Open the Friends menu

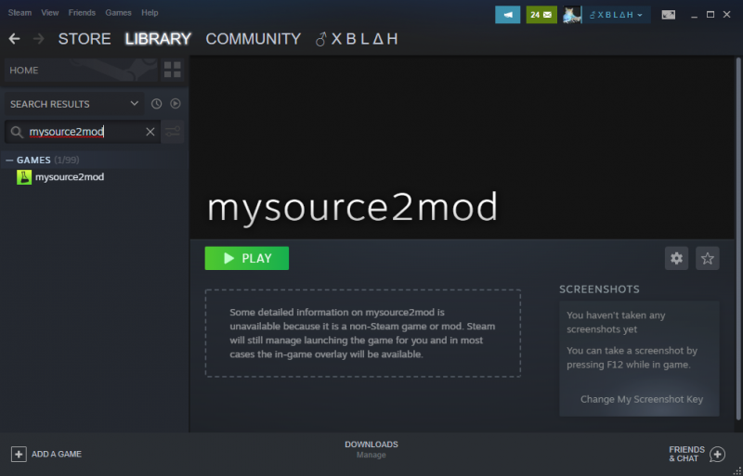tap(82, 13)
